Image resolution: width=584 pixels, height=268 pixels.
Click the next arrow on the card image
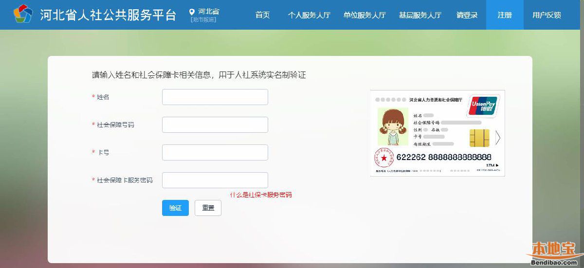(498, 138)
